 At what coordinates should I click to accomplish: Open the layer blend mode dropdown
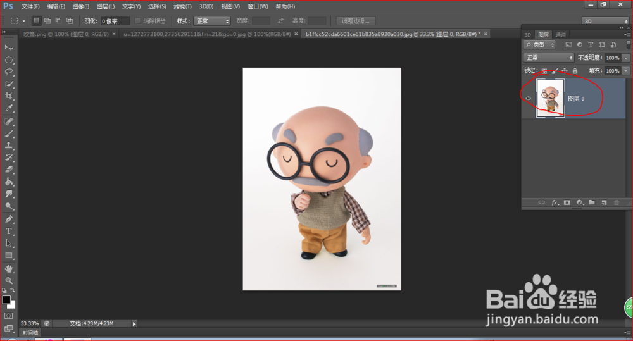tap(549, 58)
